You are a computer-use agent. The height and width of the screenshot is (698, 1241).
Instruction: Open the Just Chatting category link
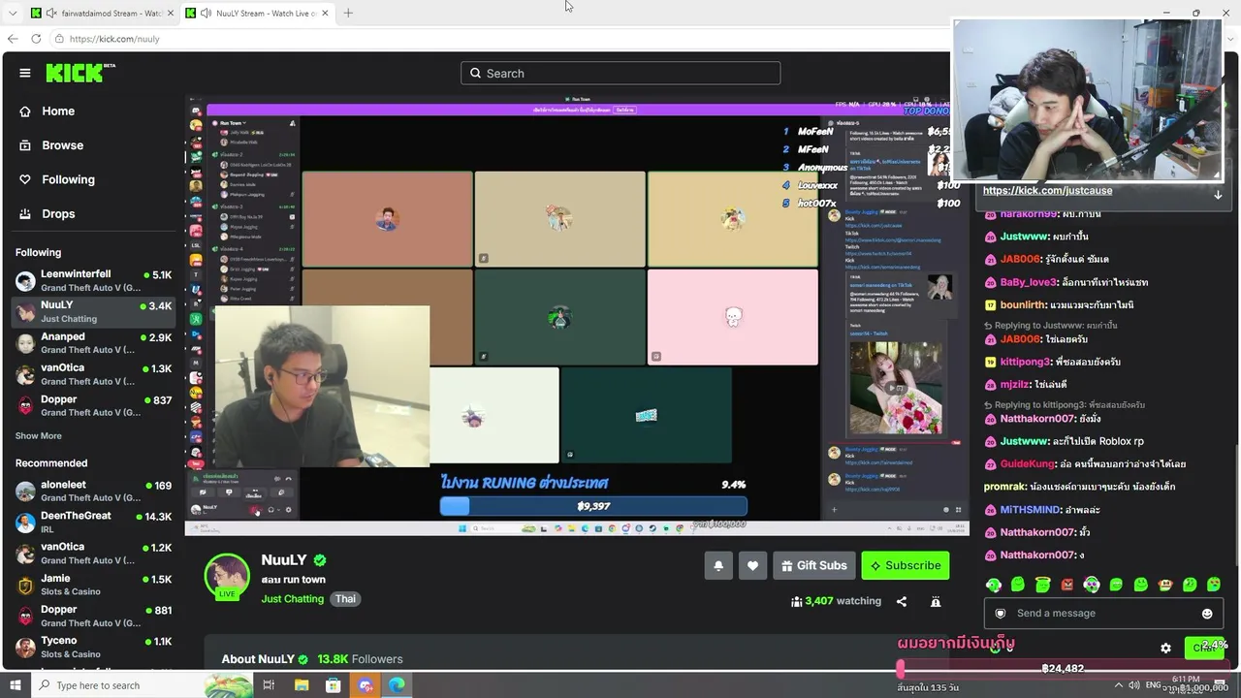tap(293, 599)
